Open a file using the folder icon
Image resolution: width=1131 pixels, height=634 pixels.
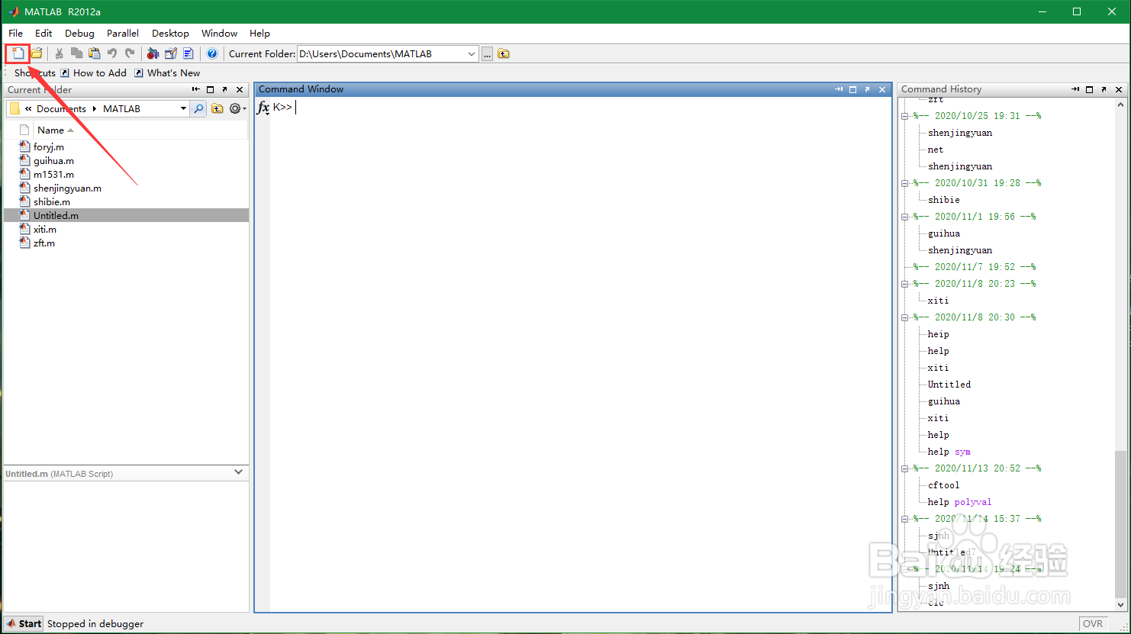point(36,53)
